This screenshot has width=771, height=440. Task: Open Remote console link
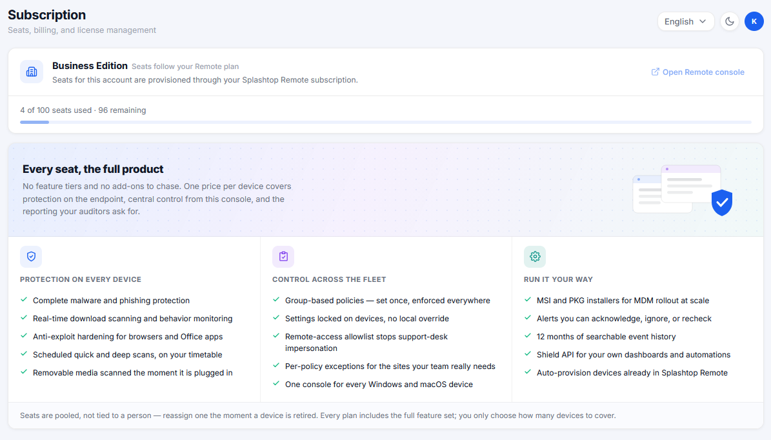[697, 72]
